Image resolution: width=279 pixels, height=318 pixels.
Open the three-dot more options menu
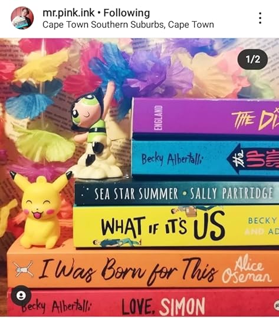point(260,18)
